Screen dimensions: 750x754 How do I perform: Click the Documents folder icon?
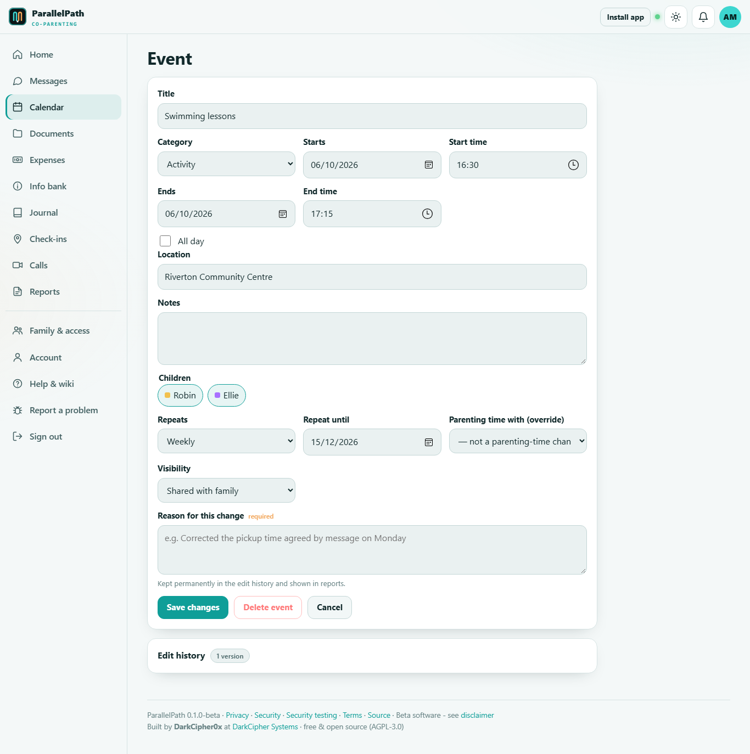pos(18,133)
